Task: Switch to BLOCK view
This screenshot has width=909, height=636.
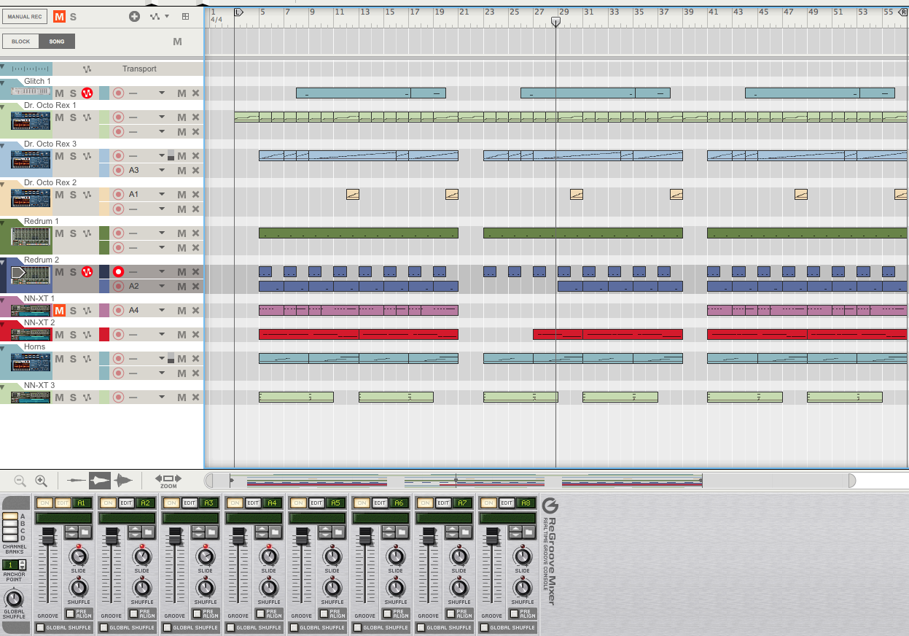Action: [20, 42]
